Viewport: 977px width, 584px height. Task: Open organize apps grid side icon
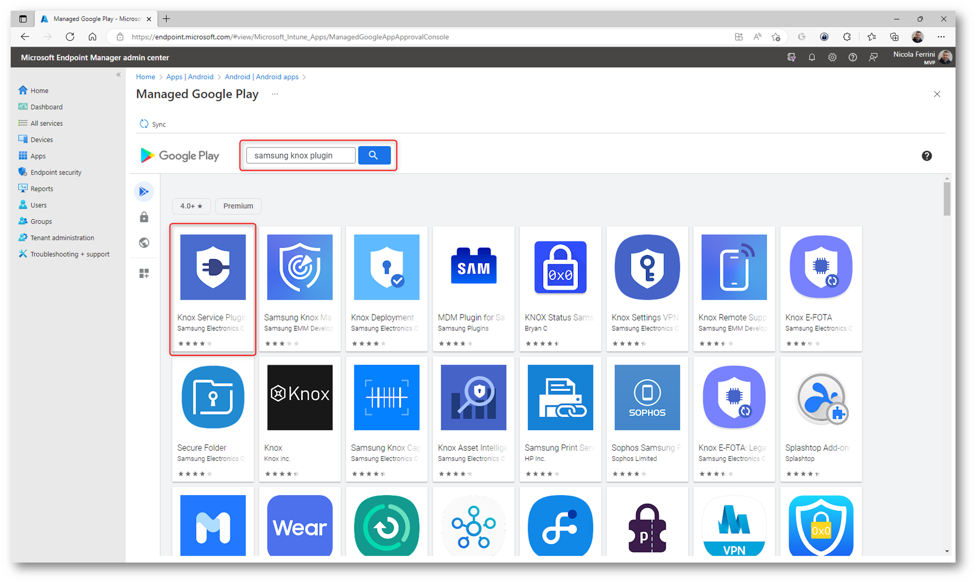point(144,273)
